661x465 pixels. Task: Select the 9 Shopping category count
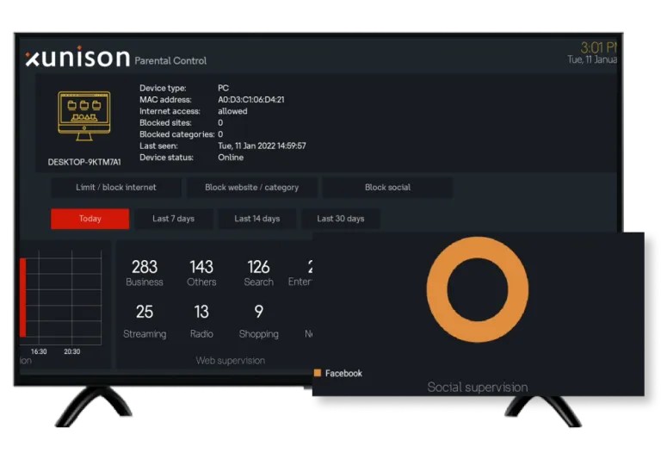pyautogui.click(x=258, y=321)
